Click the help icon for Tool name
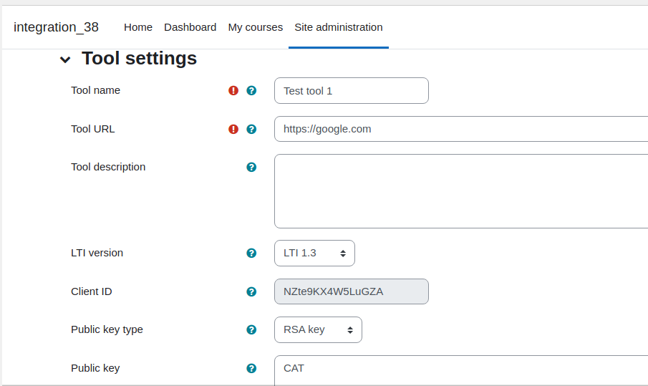The height and width of the screenshot is (386, 648). point(251,90)
